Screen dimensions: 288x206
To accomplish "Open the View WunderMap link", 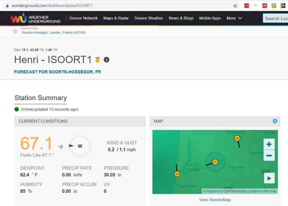I will (215, 200).
